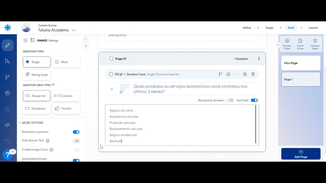Toggle Automated Answer switch
This screenshot has width=326, height=183.
[x=76, y=160]
